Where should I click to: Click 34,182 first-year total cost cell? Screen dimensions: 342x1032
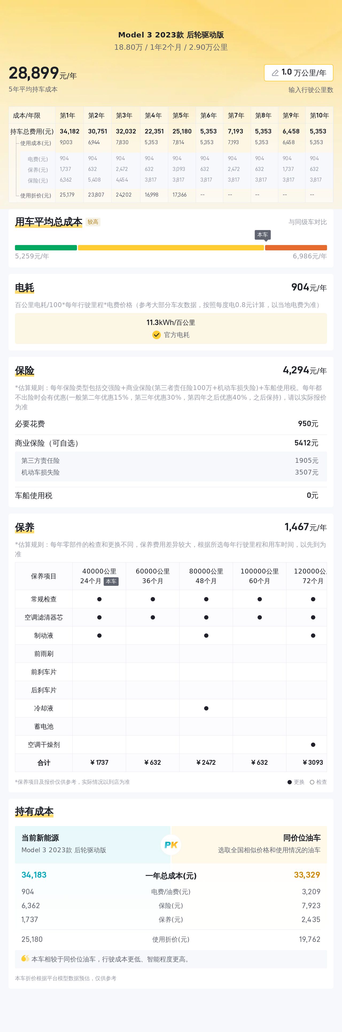tap(69, 131)
